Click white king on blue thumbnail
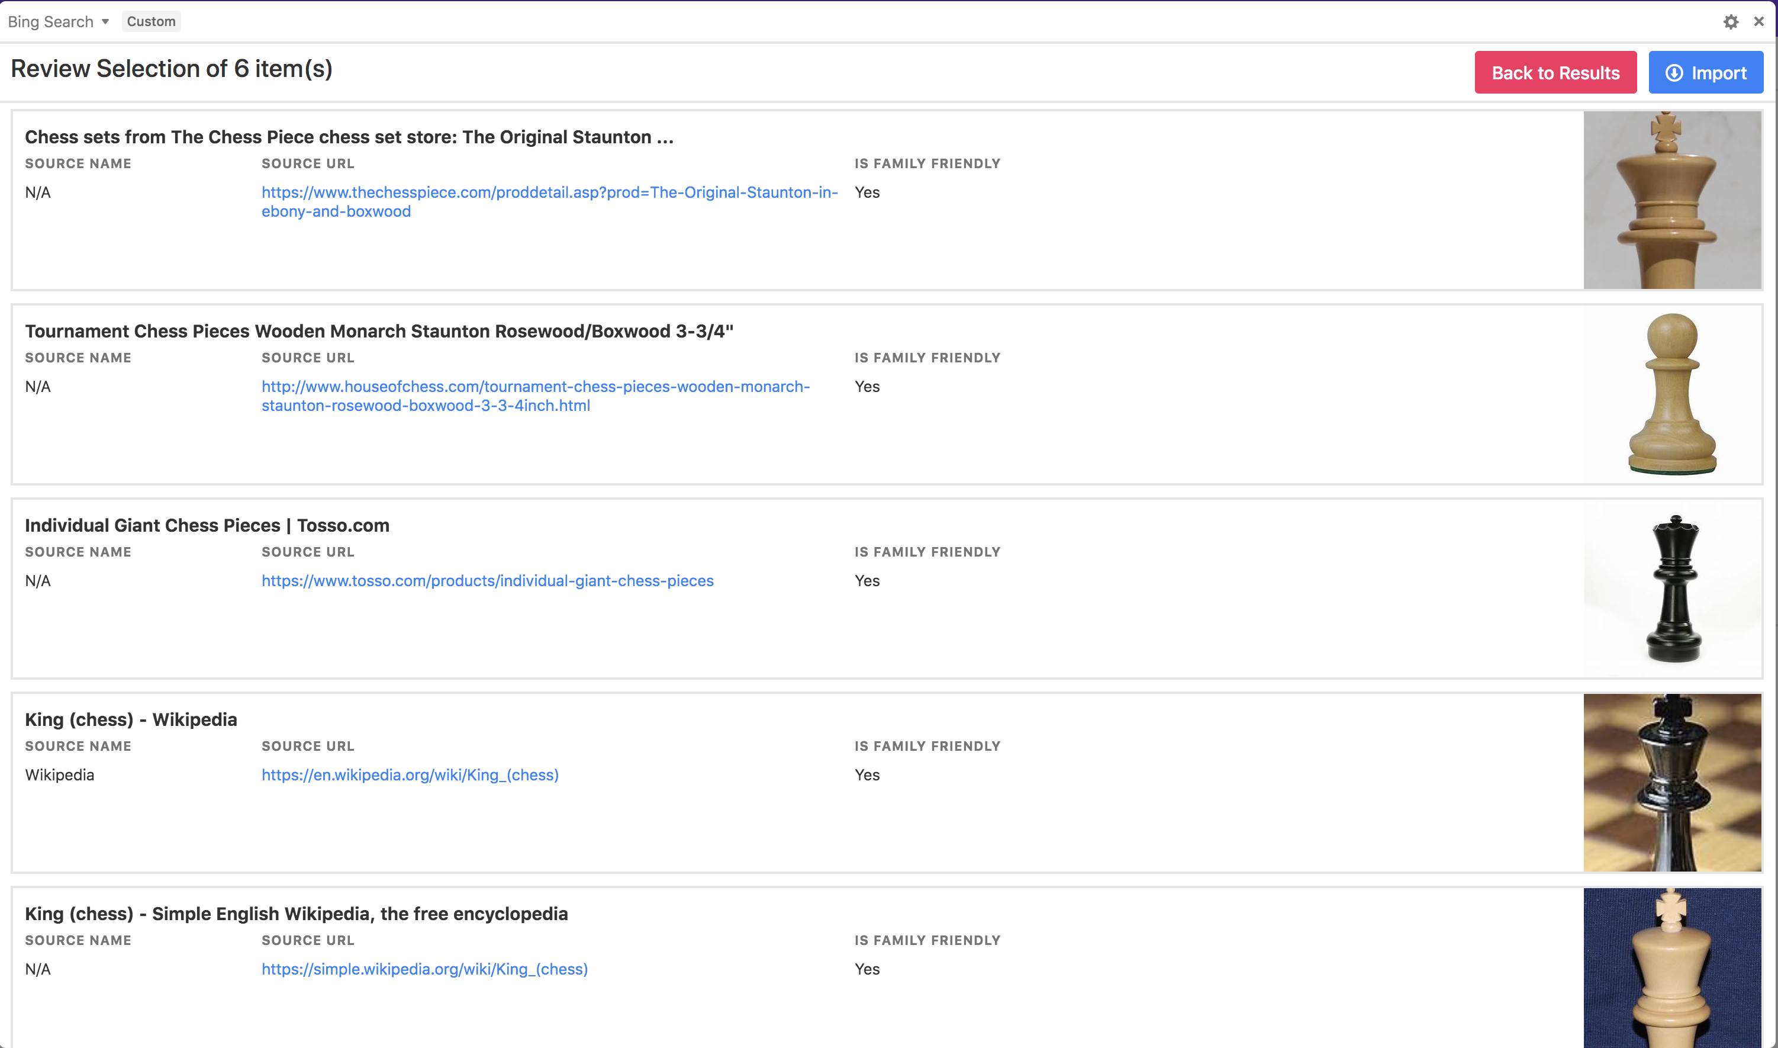Image resolution: width=1778 pixels, height=1048 pixels. (x=1671, y=967)
